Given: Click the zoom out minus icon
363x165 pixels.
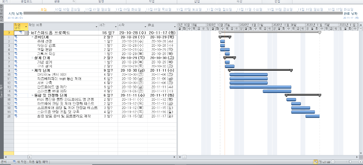Looking at the screenshot, I should pos(333,162).
